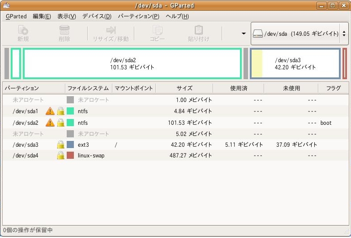Select the red /dev/sda4 swap block in the disk map
The width and height of the screenshot is (351, 238).
tap(345, 64)
